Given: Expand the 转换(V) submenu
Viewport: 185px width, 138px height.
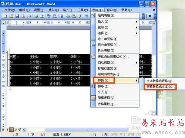Looking at the screenshot, I should tap(115, 80).
